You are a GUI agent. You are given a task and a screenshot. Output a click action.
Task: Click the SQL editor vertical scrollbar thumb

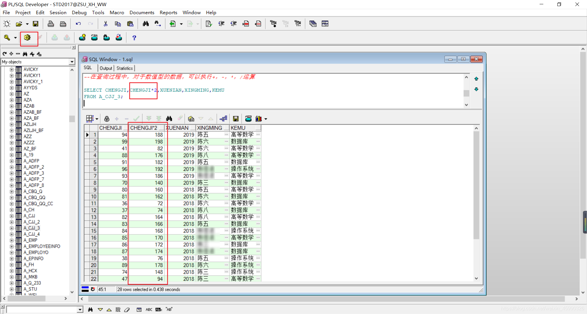click(467, 93)
